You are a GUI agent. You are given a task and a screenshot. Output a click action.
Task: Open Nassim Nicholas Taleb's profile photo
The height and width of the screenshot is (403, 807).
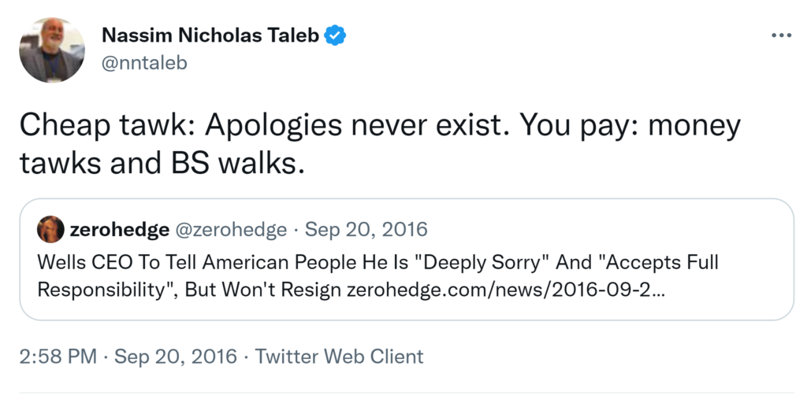click(x=51, y=50)
